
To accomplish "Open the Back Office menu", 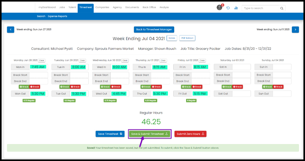I will point(149,7).
